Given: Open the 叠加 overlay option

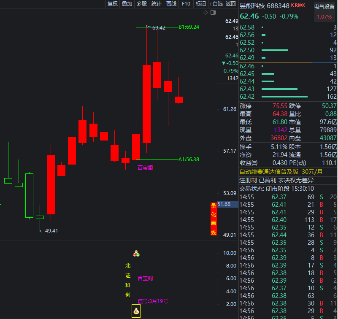Looking at the screenshot, I should pos(127,4).
